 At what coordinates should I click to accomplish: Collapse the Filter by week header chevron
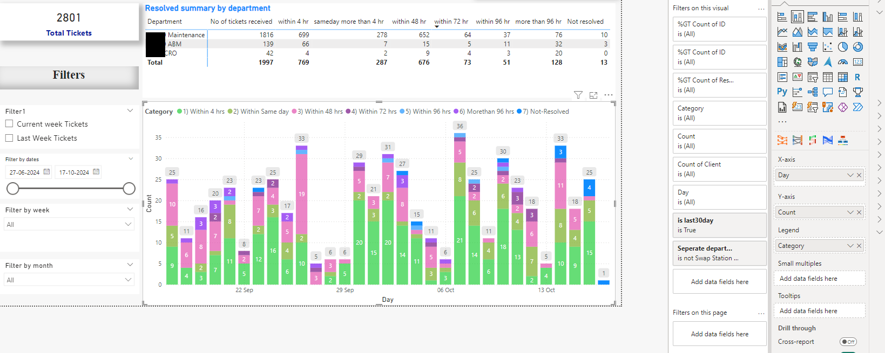pyautogui.click(x=130, y=209)
